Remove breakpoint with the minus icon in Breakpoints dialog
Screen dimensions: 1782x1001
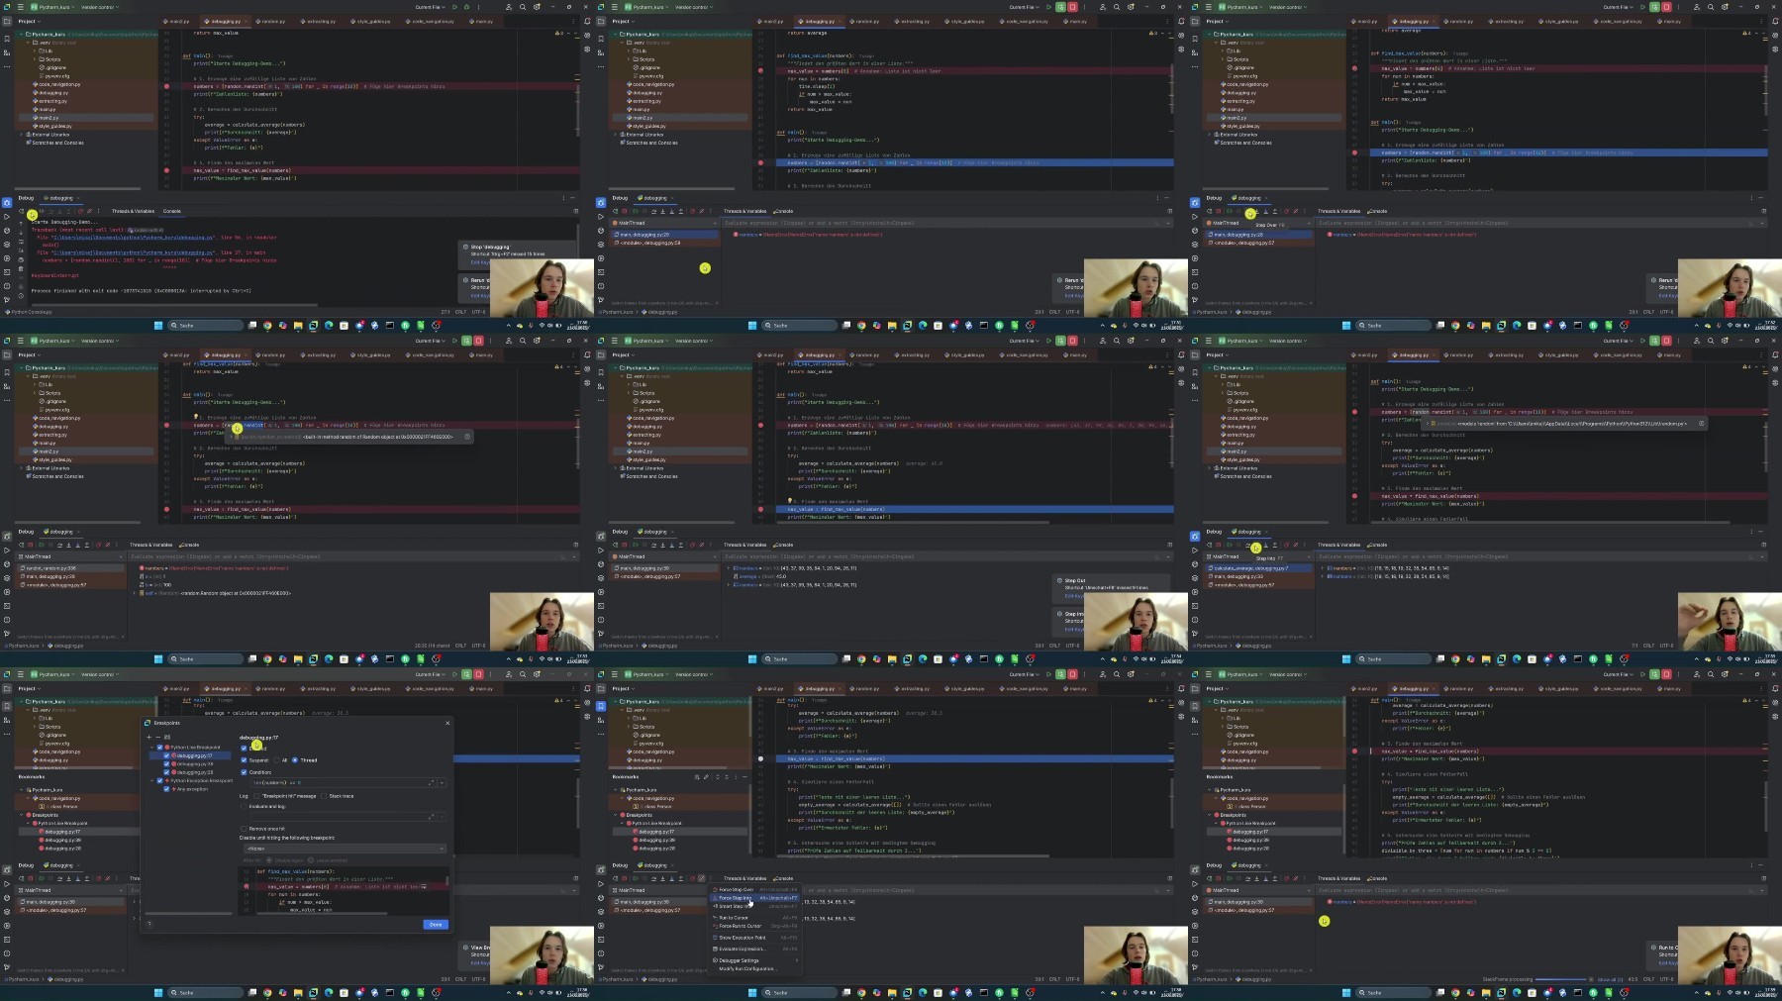158,737
